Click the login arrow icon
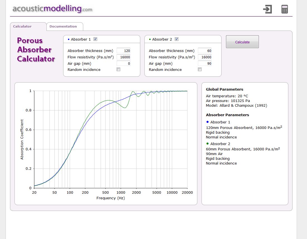 pos(267,9)
